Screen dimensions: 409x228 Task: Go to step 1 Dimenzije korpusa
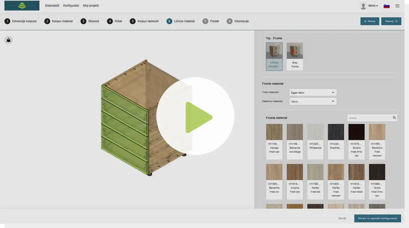click(x=21, y=21)
